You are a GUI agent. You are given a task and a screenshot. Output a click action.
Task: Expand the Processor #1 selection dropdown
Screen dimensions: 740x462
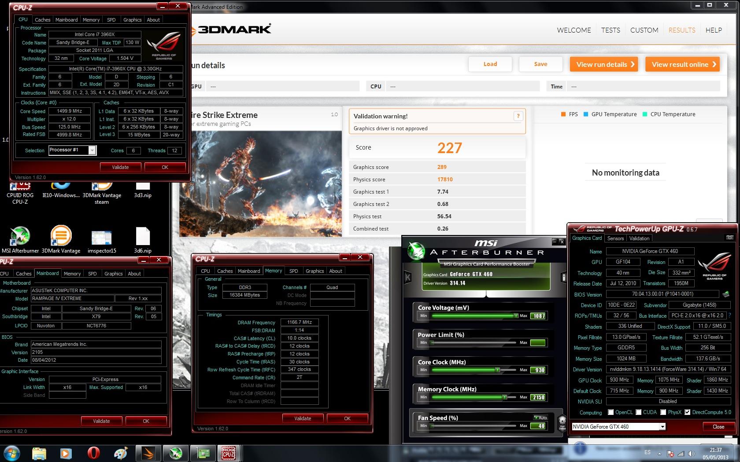(x=92, y=150)
